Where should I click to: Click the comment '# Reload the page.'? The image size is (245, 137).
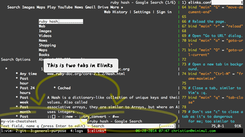tap(207, 22)
